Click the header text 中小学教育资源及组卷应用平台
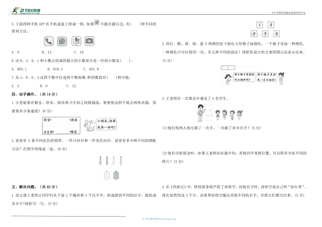This screenshot has width=322, height=227. 289,13
